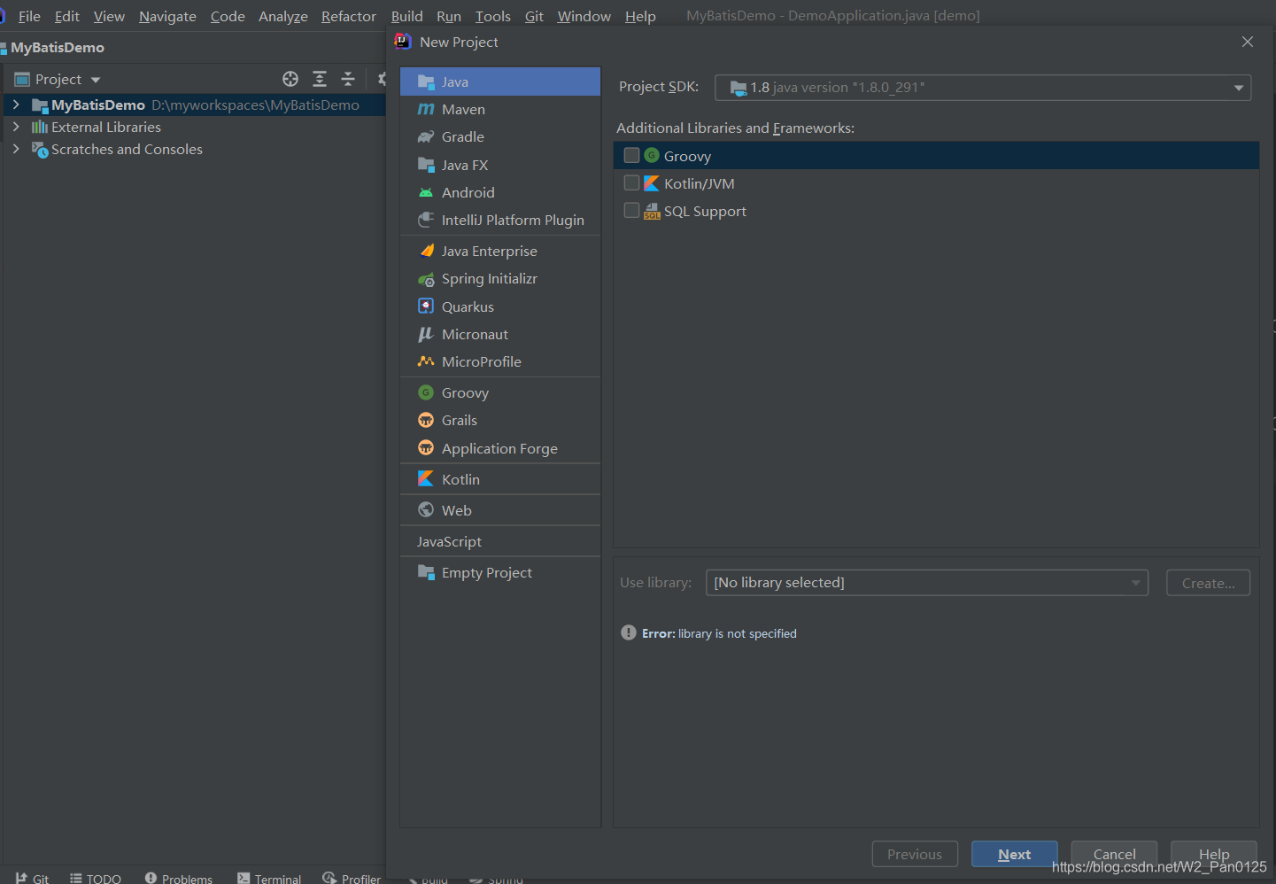The height and width of the screenshot is (884, 1276).
Task: Choose the Maven icon in the project list
Action: (x=426, y=109)
